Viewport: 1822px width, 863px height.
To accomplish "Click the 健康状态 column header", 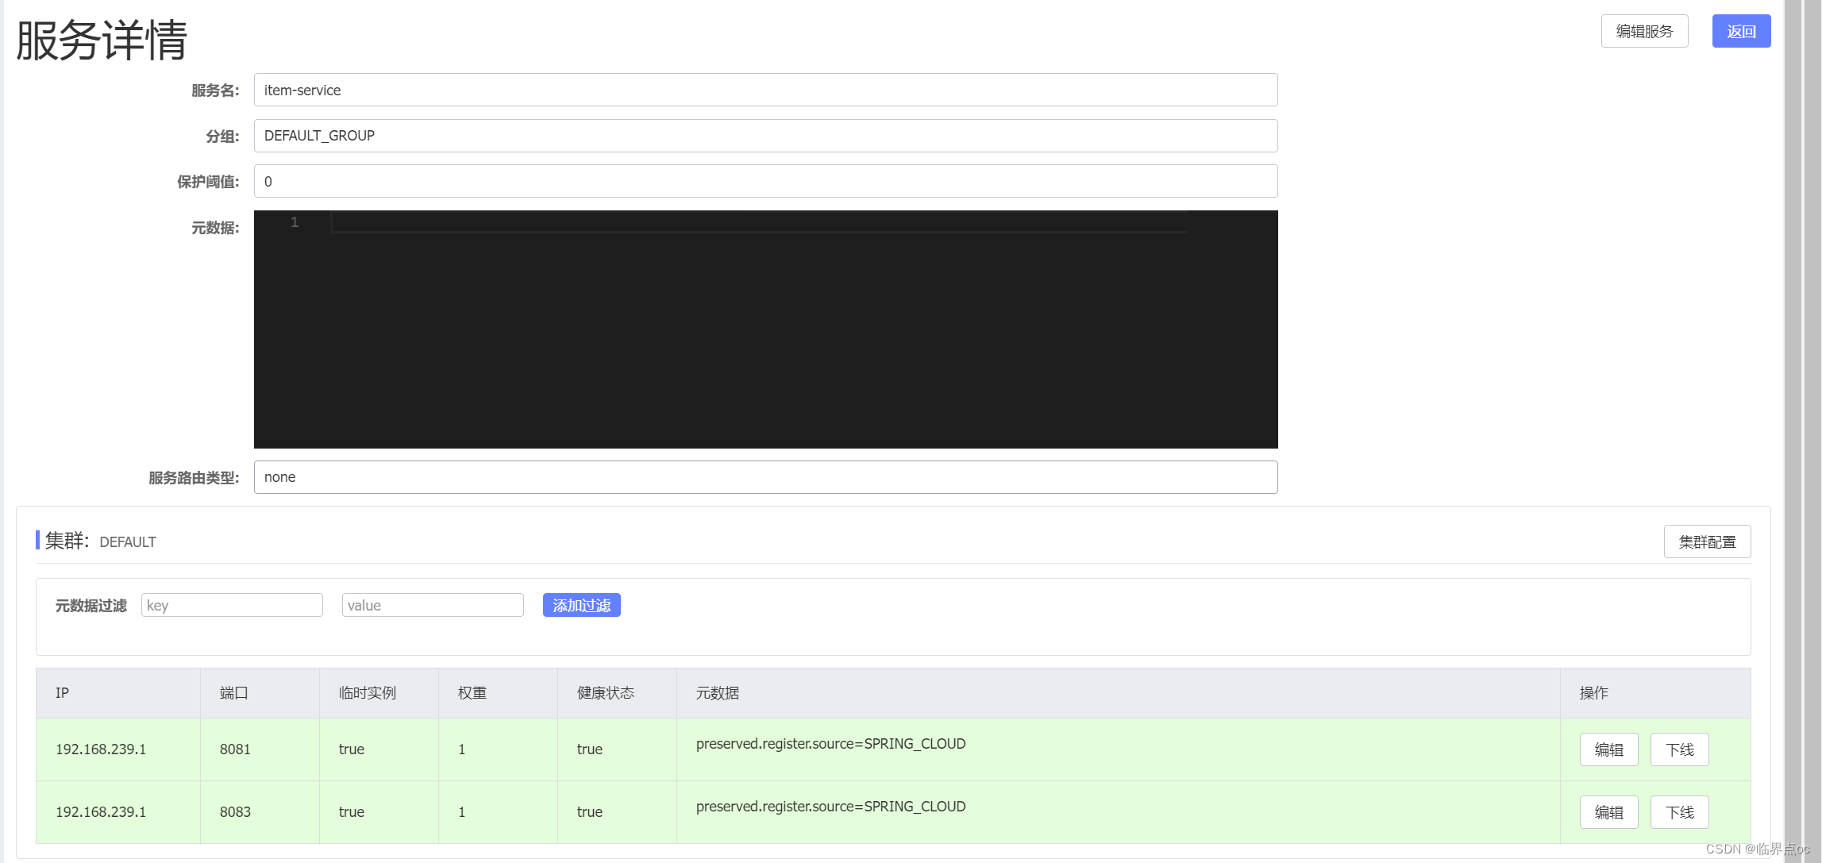I will (x=618, y=693).
